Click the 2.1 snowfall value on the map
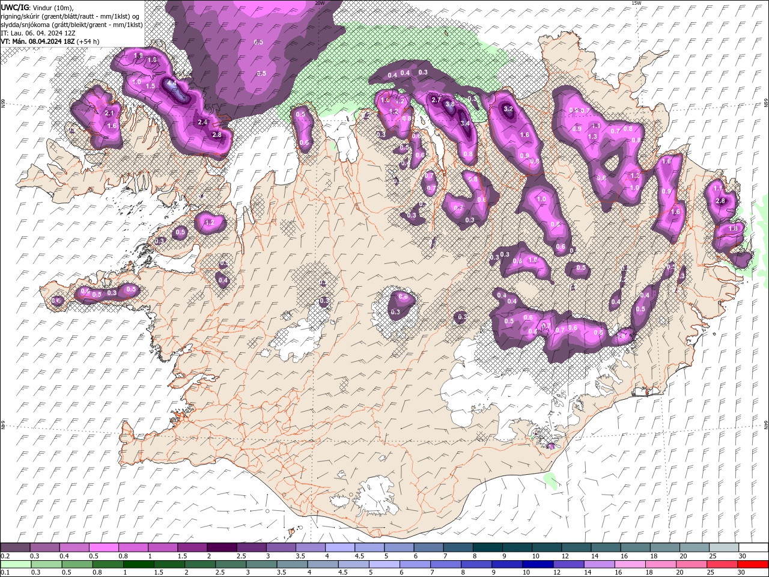The image size is (769, 577). [x=109, y=113]
